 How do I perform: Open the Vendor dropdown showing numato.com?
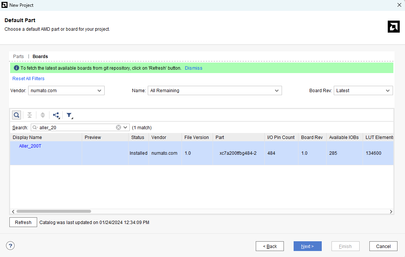(66, 91)
